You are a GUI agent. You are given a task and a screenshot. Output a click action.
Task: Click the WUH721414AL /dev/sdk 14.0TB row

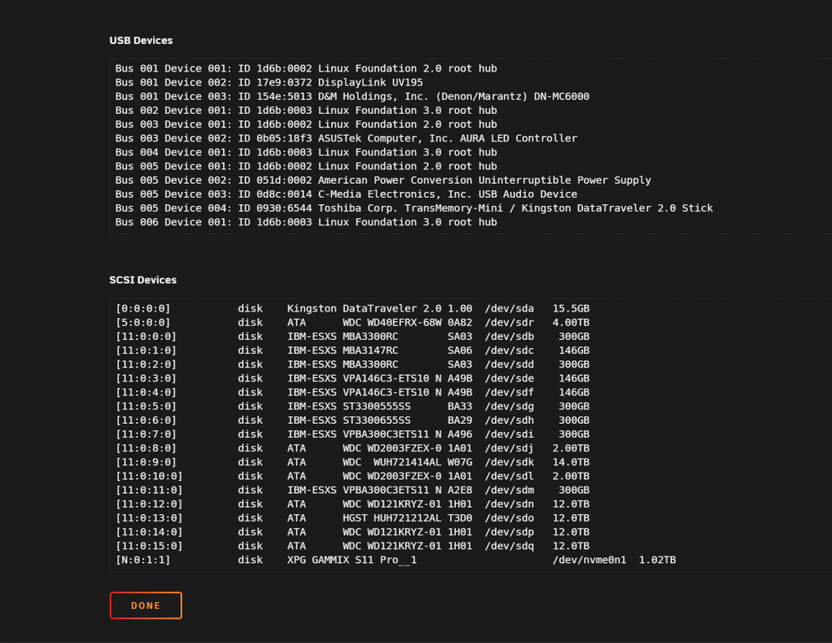353,463
